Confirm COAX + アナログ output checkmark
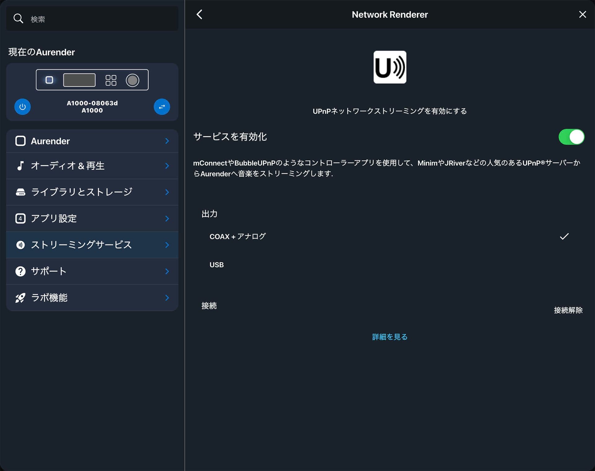 [564, 236]
